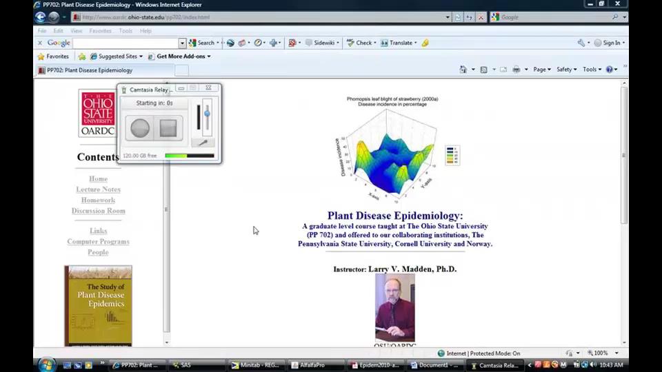Open the Favorites menu in menu bar
The height and width of the screenshot is (372, 662).
[100, 31]
